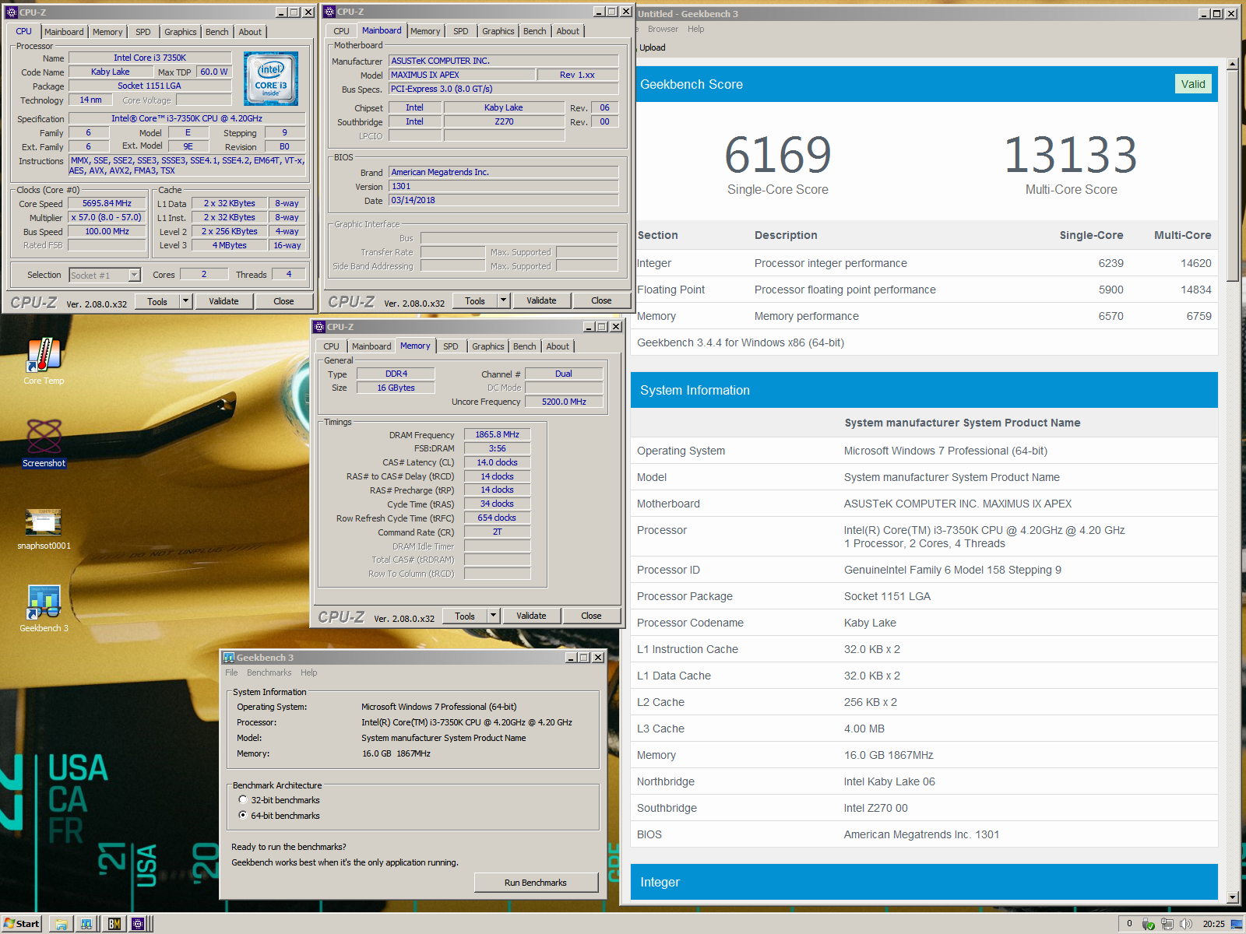This screenshot has height=934, width=1246.
Task: Click Safely Remove Hardware tray icon
Action: pos(1148,924)
